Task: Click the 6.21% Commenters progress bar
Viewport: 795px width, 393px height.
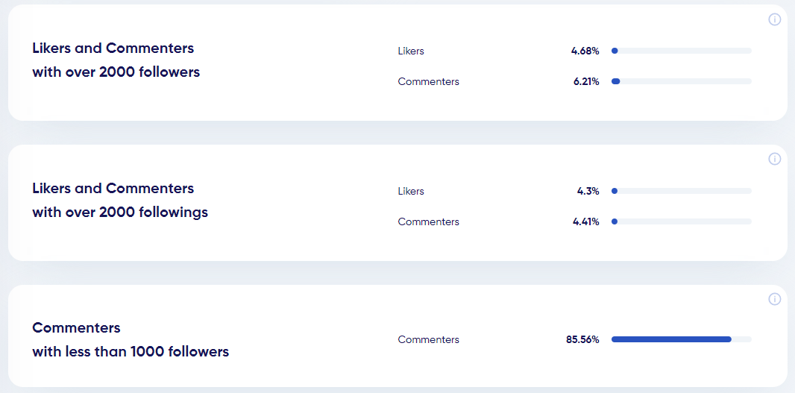Action: 682,81
